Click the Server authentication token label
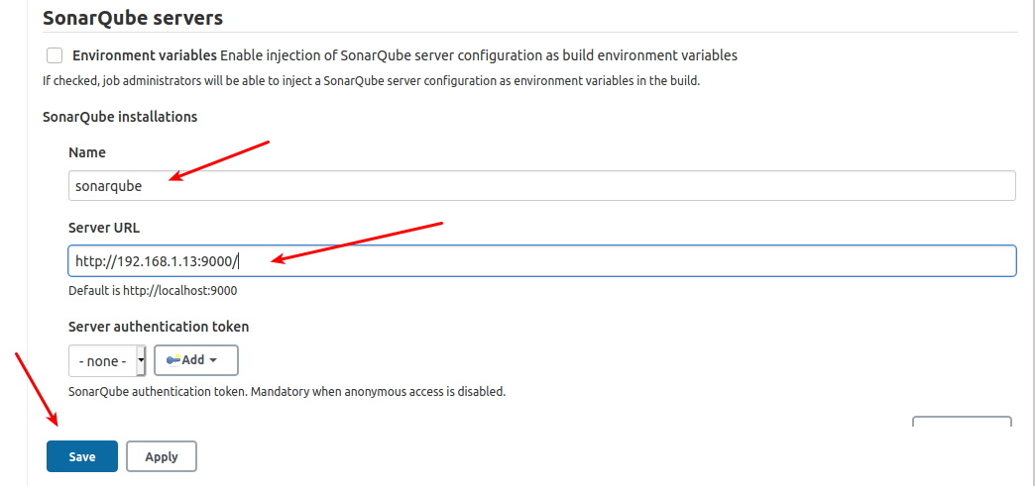Image resolution: width=1035 pixels, height=486 pixels. pyautogui.click(x=159, y=326)
